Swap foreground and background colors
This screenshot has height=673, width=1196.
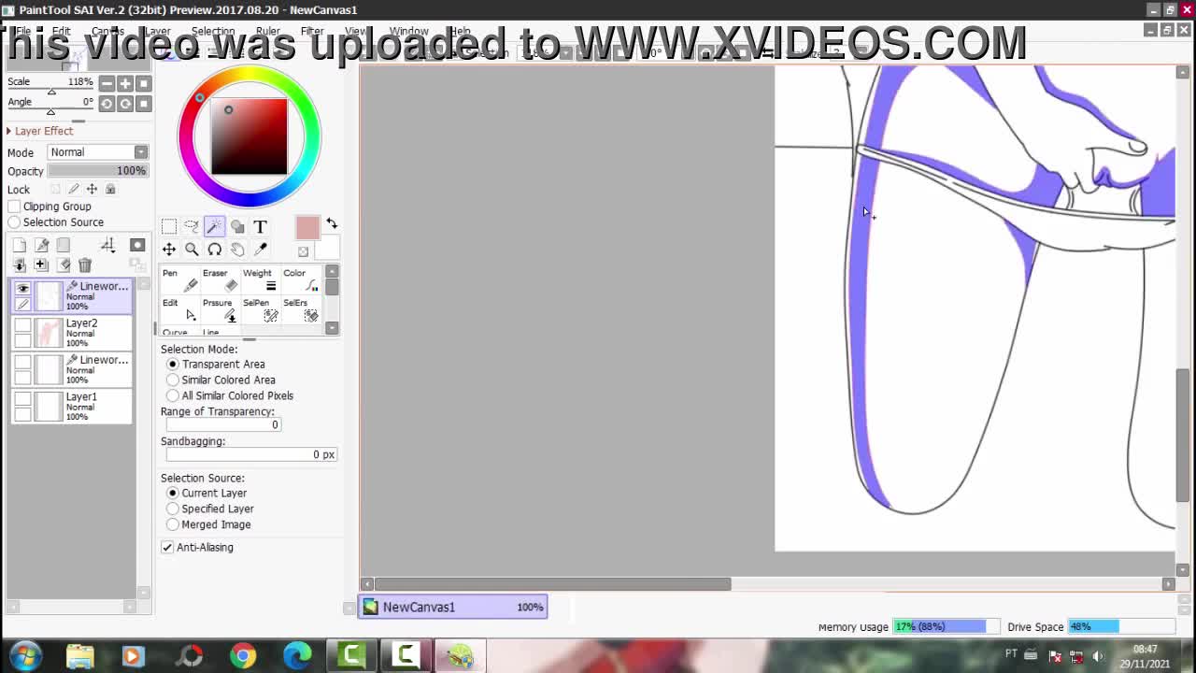(x=332, y=224)
